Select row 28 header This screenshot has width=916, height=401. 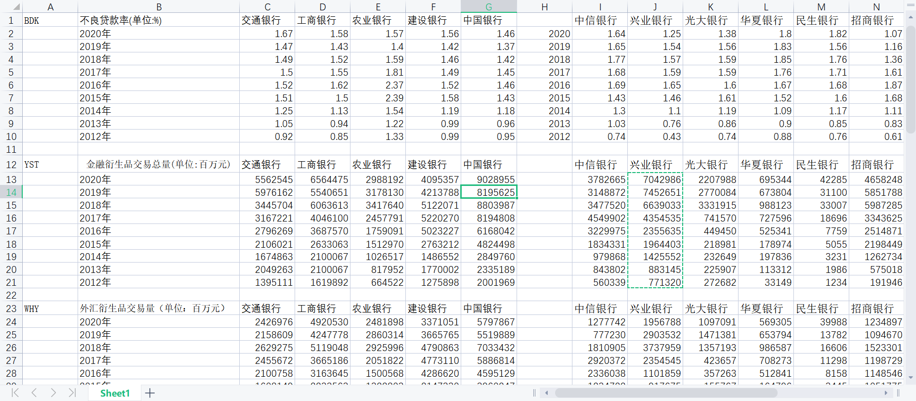coord(11,373)
